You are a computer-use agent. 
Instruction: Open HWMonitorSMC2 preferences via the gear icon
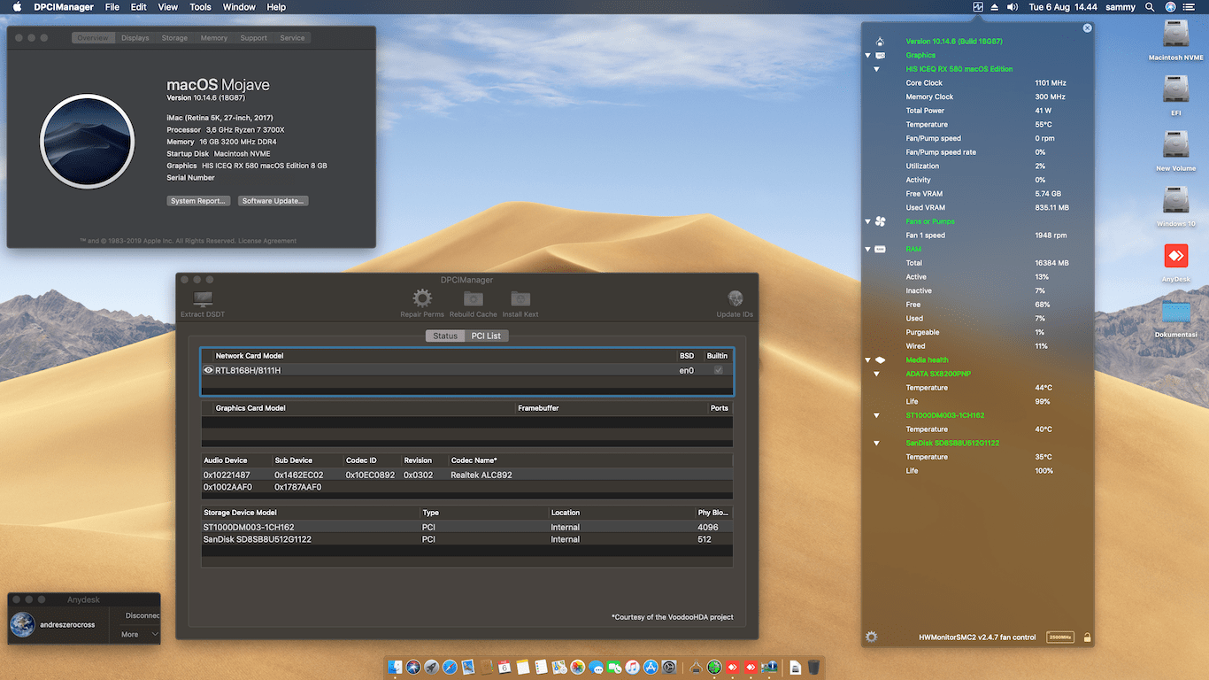pyautogui.click(x=871, y=637)
